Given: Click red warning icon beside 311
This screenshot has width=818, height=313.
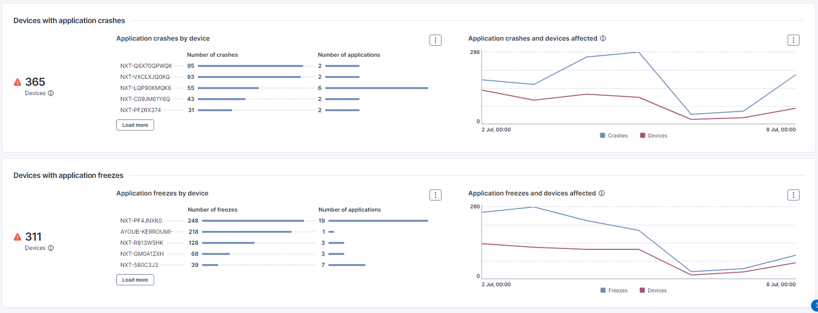Looking at the screenshot, I should (x=17, y=237).
